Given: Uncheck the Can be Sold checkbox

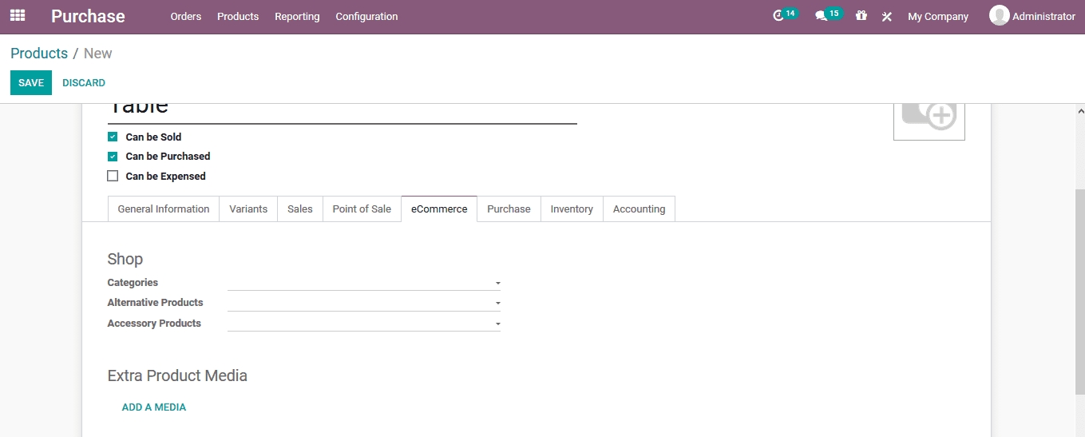Looking at the screenshot, I should (113, 137).
